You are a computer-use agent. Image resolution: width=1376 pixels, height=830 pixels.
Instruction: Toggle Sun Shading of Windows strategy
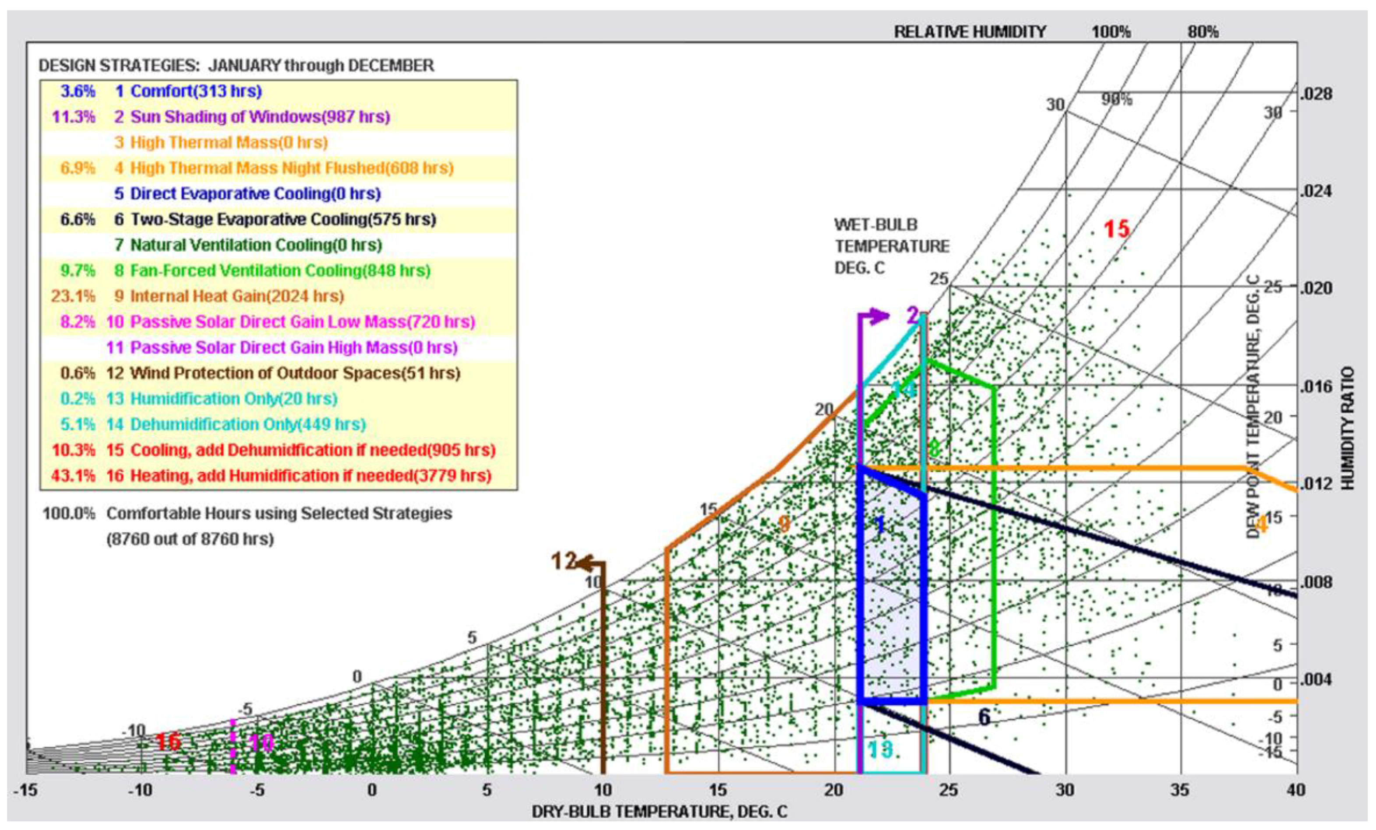tap(260, 116)
